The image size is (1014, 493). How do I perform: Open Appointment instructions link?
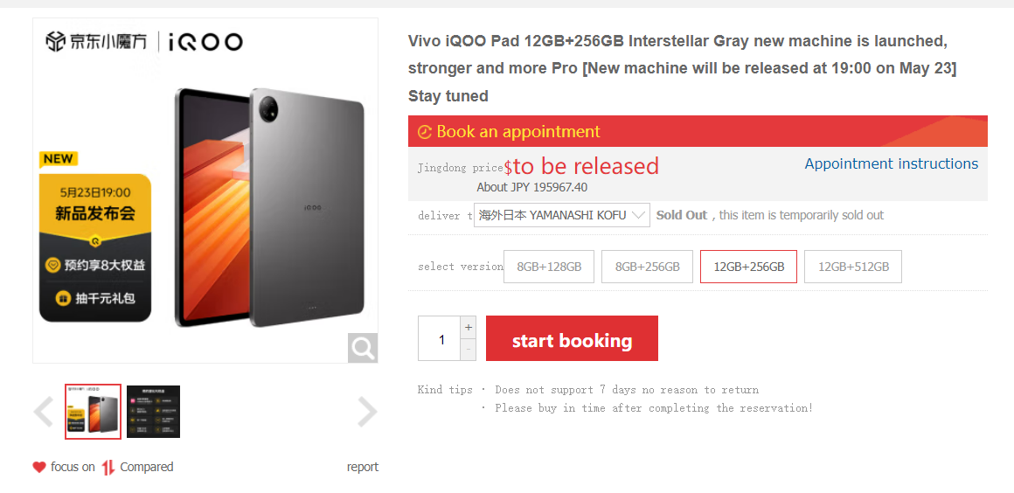pos(891,163)
